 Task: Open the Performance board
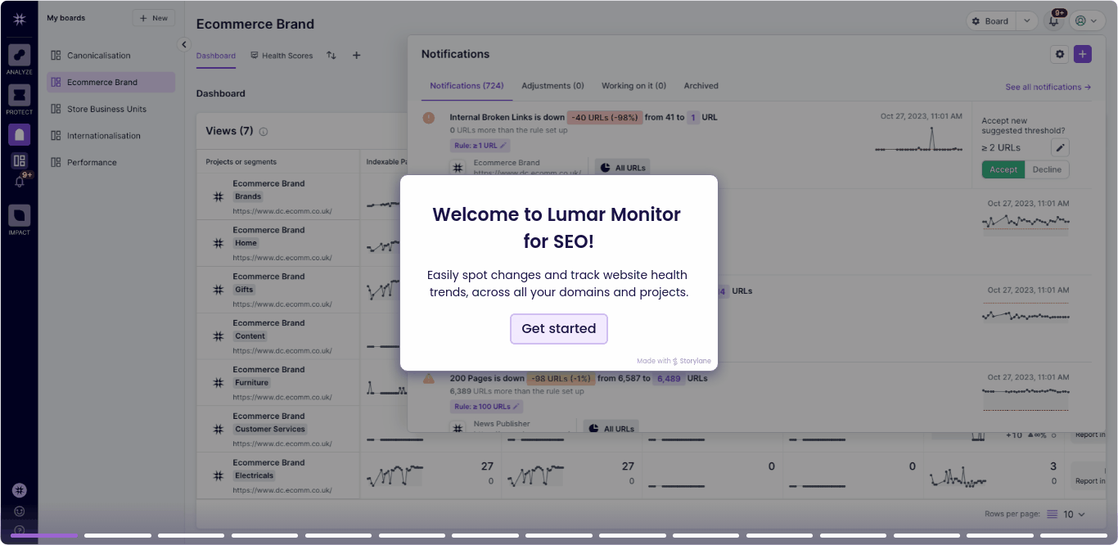pos(110,162)
